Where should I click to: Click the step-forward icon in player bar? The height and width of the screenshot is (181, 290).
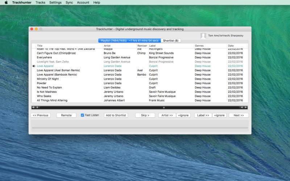pyautogui.click(x=246, y=107)
